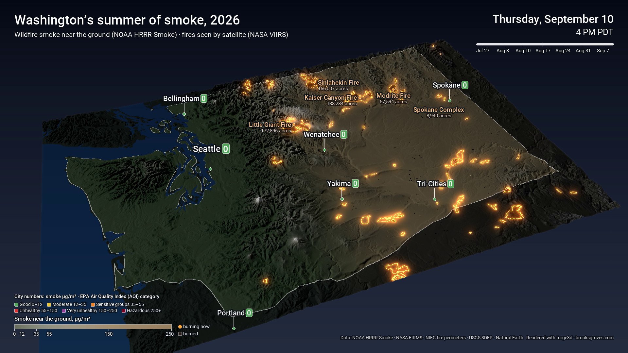Select the Kaiser Canyon Fire label
The width and height of the screenshot is (628, 353).
[331, 98]
